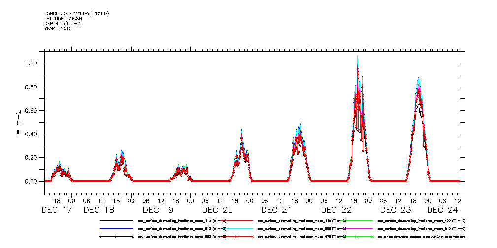Click the plain green legend line sample
The image size is (497, 248).
tap(356, 220)
